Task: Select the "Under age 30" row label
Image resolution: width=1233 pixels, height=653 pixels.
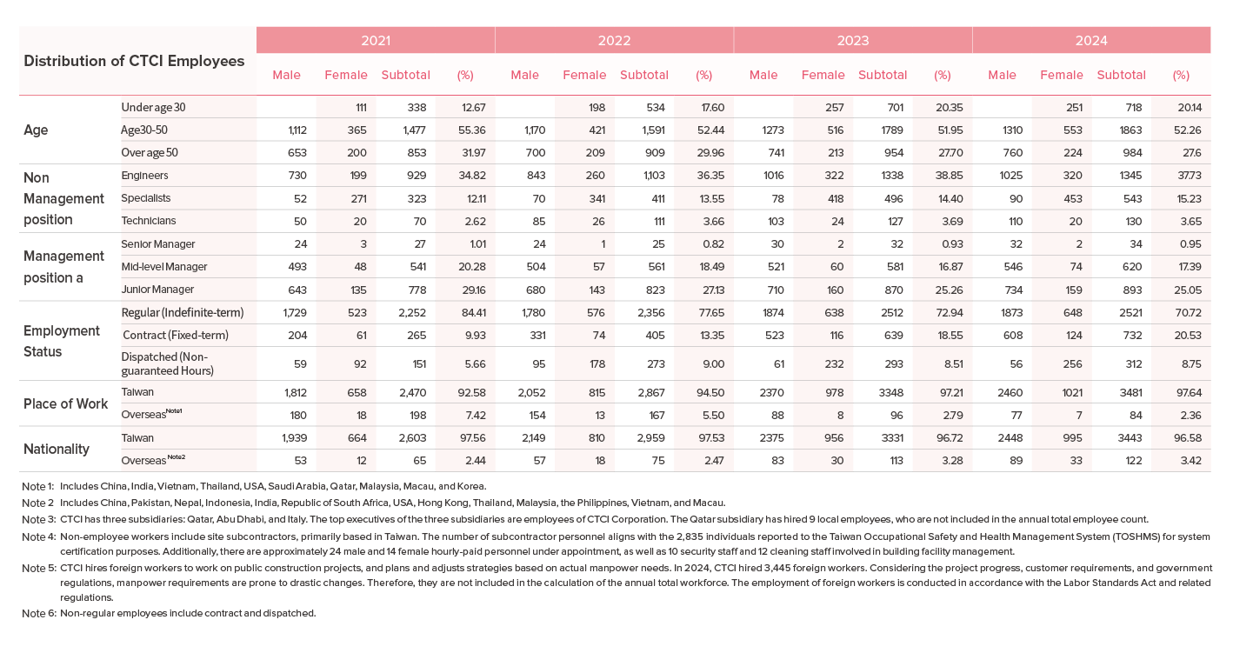Action: point(153,107)
